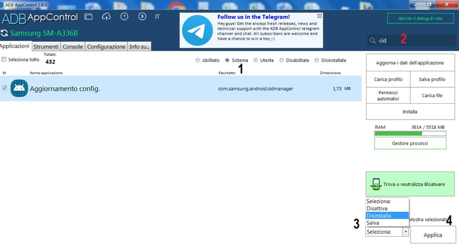
Task: Sort by Nome applicazione column header
Action: [46, 73]
